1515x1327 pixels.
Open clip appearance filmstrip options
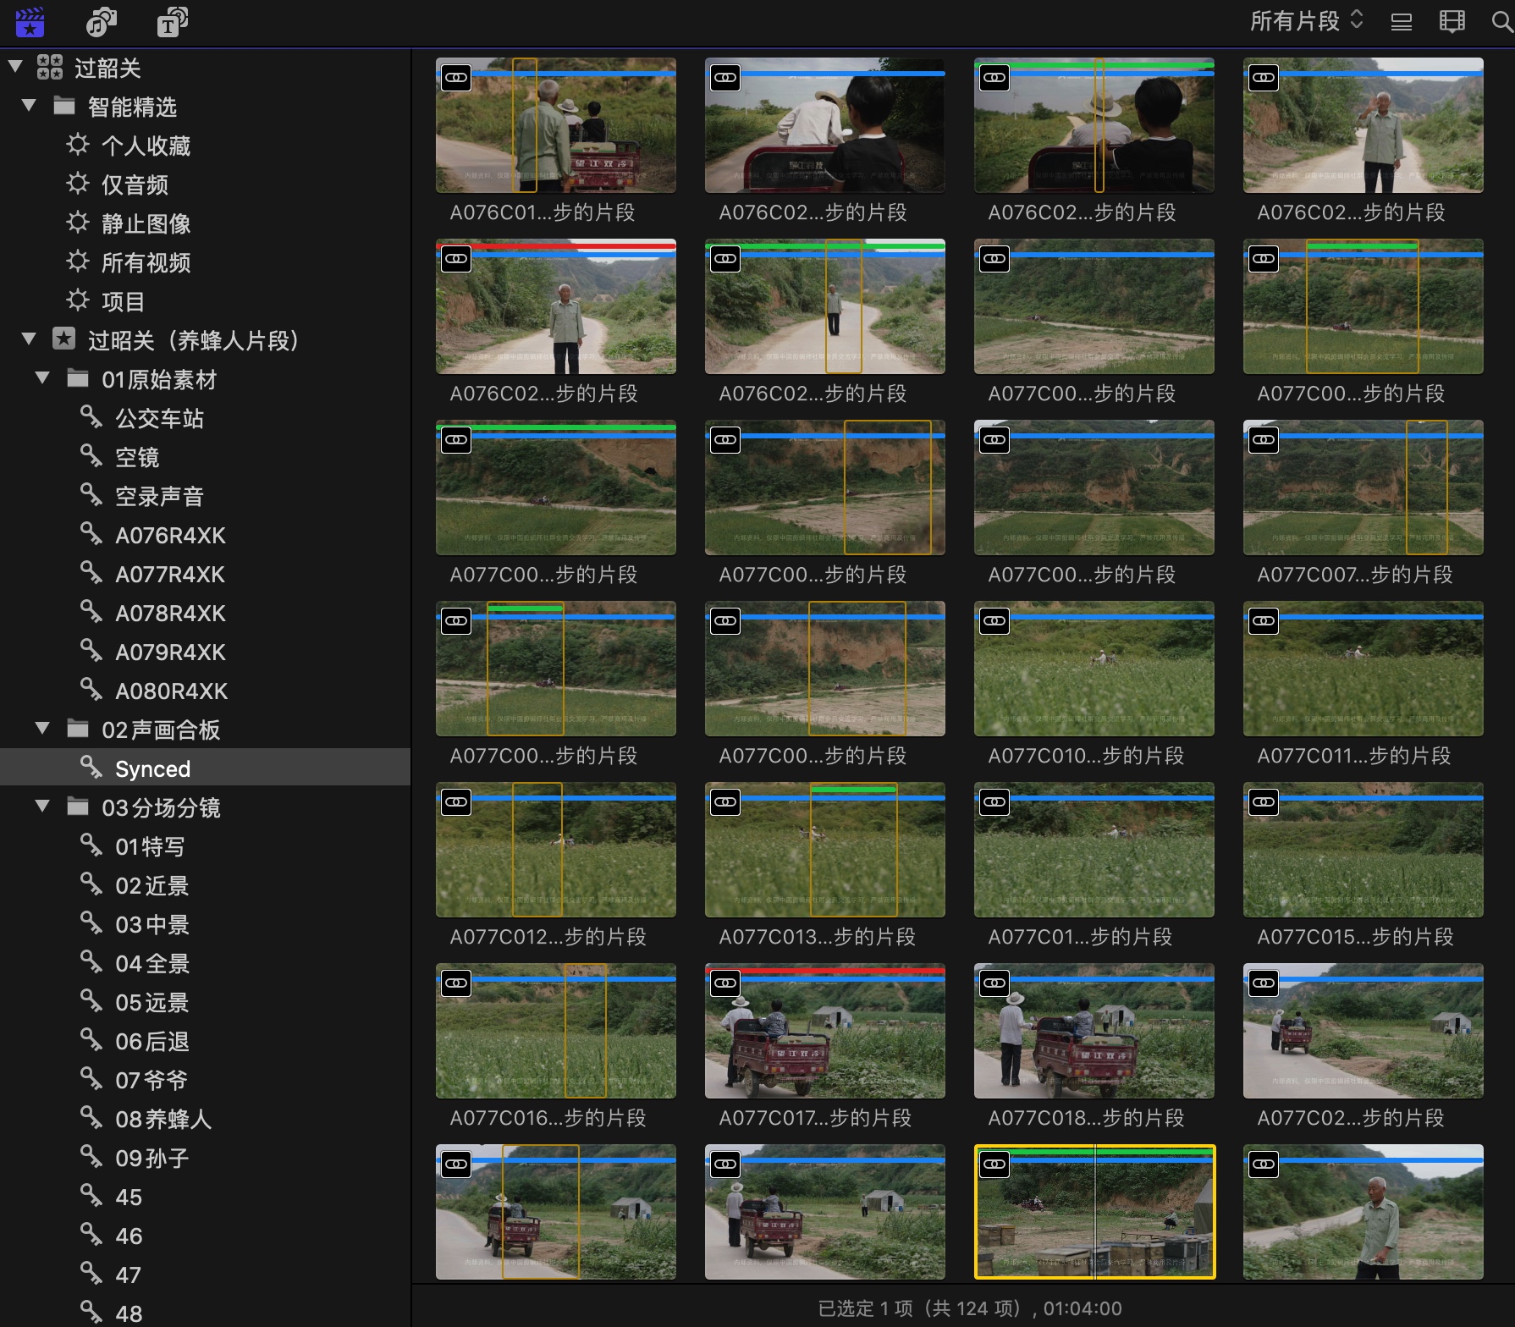coord(1452,21)
